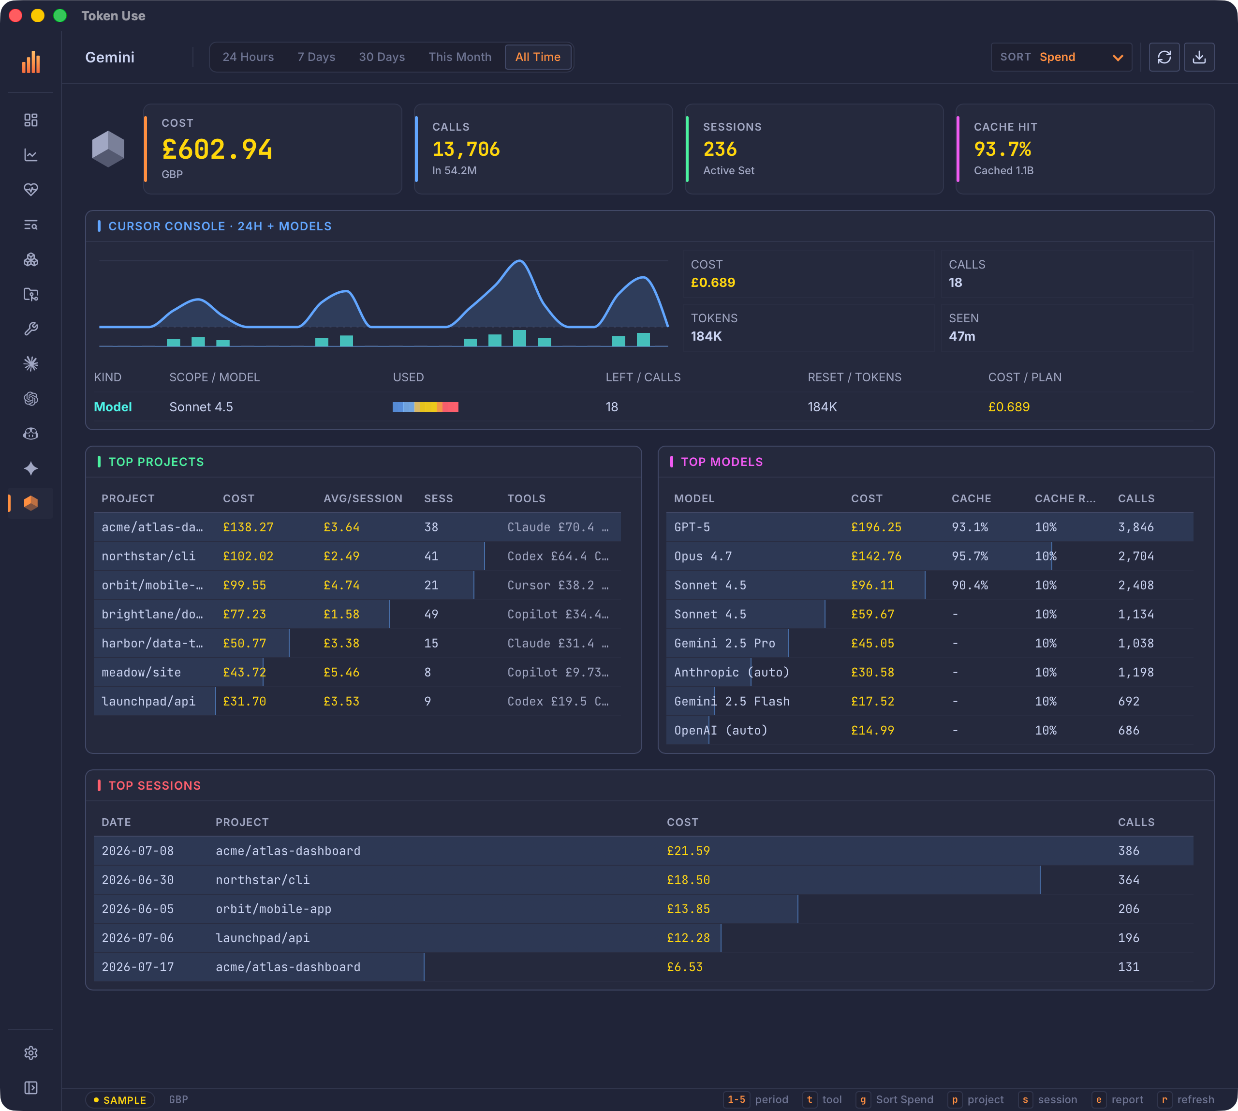Image resolution: width=1238 pixels, height=1111 pixels.
Task: Select the OpenAI knot logo sidebar icon
Action: [30, 399]
